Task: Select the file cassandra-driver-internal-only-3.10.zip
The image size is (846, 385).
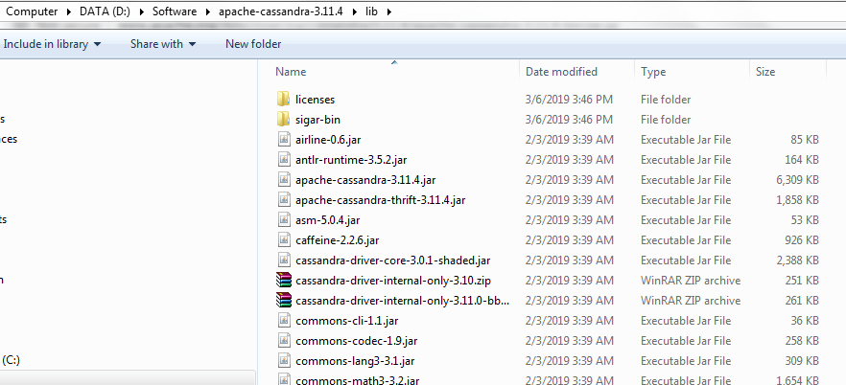Action: pos(393,281)
